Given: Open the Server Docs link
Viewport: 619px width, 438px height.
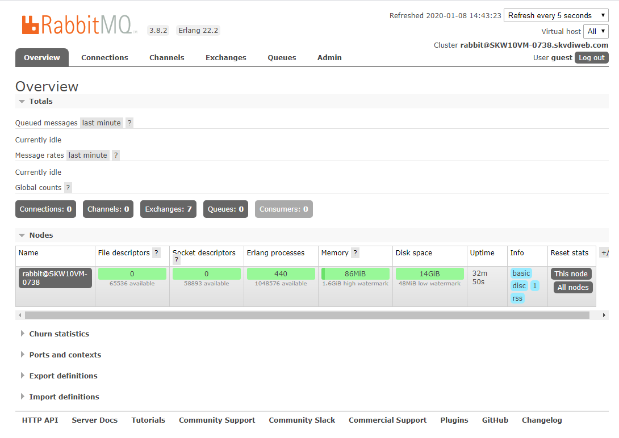Looking at the screenshot, I should pyautogui.click(x=95, y=420).
